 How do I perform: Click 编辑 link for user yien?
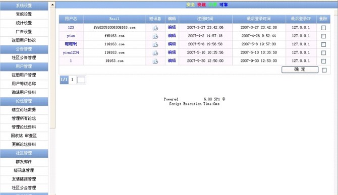(172, 35)
